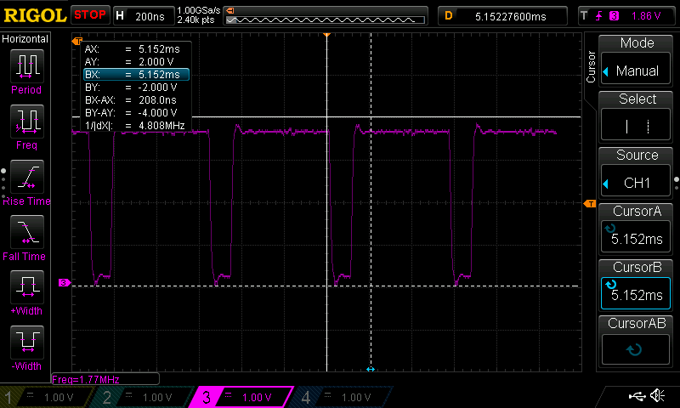This screenshot has height=408, width=680.
Task: Click the AY = 2.000 V cursor row
Action: pos(135,61)
